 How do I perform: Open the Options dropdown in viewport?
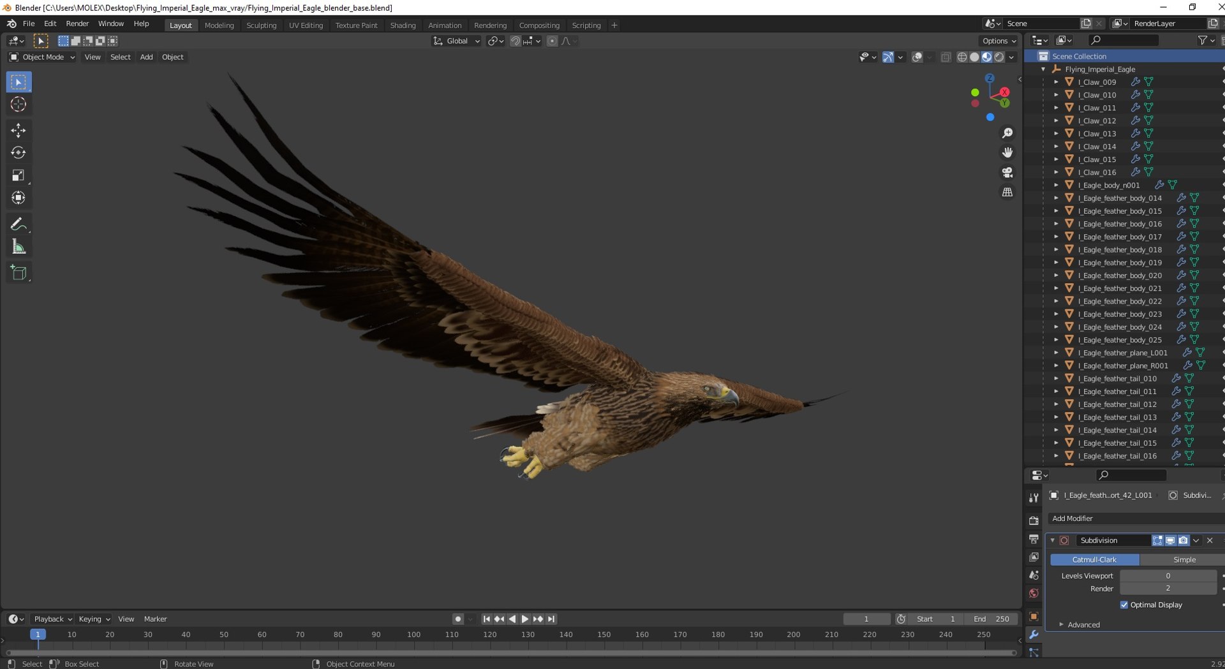tap(999, 41)
